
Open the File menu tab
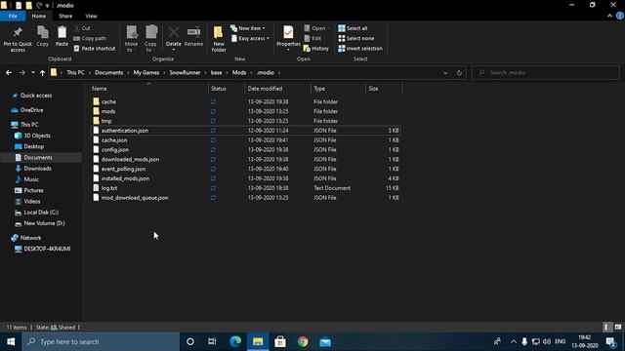pyautogui.click(x=13, y=16)
